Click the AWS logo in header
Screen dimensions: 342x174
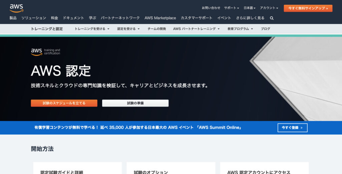16,8
